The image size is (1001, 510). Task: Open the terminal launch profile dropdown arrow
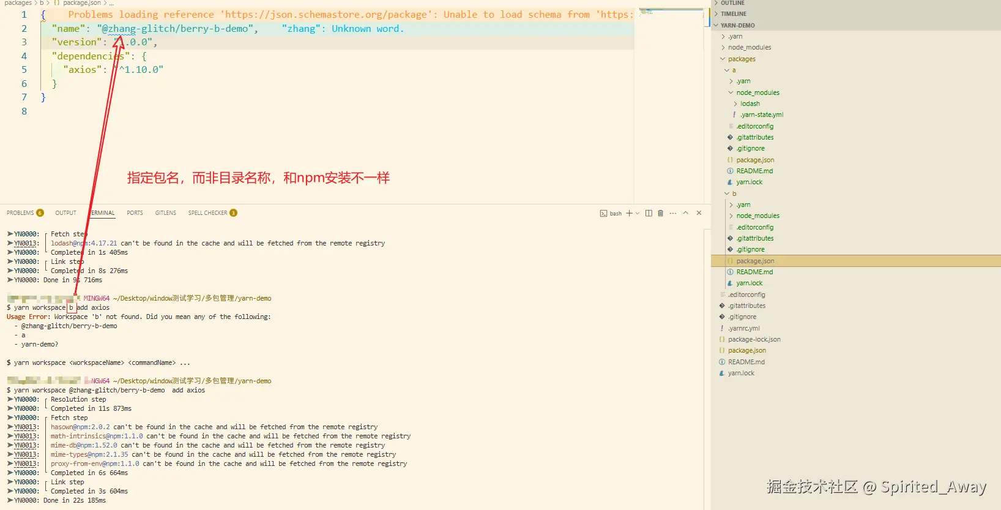pos(638,213)
